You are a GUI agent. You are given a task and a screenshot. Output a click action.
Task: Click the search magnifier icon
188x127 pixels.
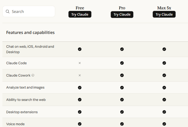[7, 12]
